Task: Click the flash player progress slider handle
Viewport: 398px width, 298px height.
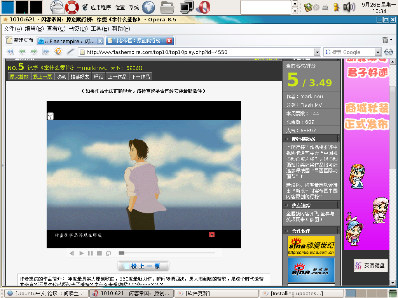Action: click(x=122, y=253)
